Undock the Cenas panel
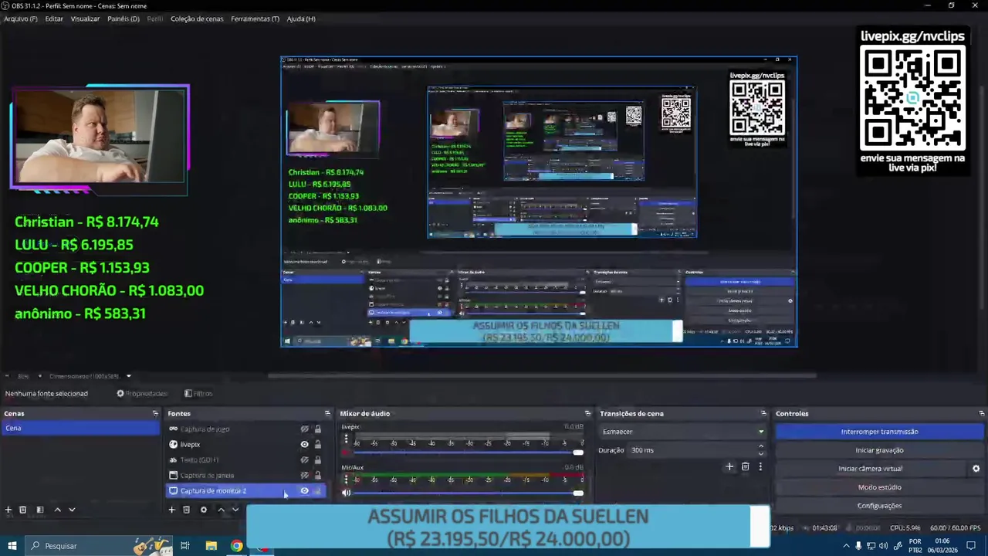 click(x=155, y=414)
